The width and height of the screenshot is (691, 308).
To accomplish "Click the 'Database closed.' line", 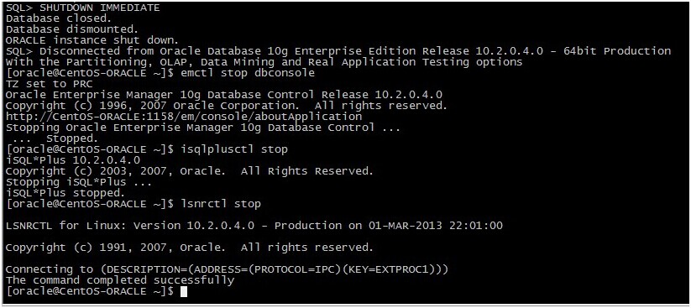I will click(x=59, y=18).
